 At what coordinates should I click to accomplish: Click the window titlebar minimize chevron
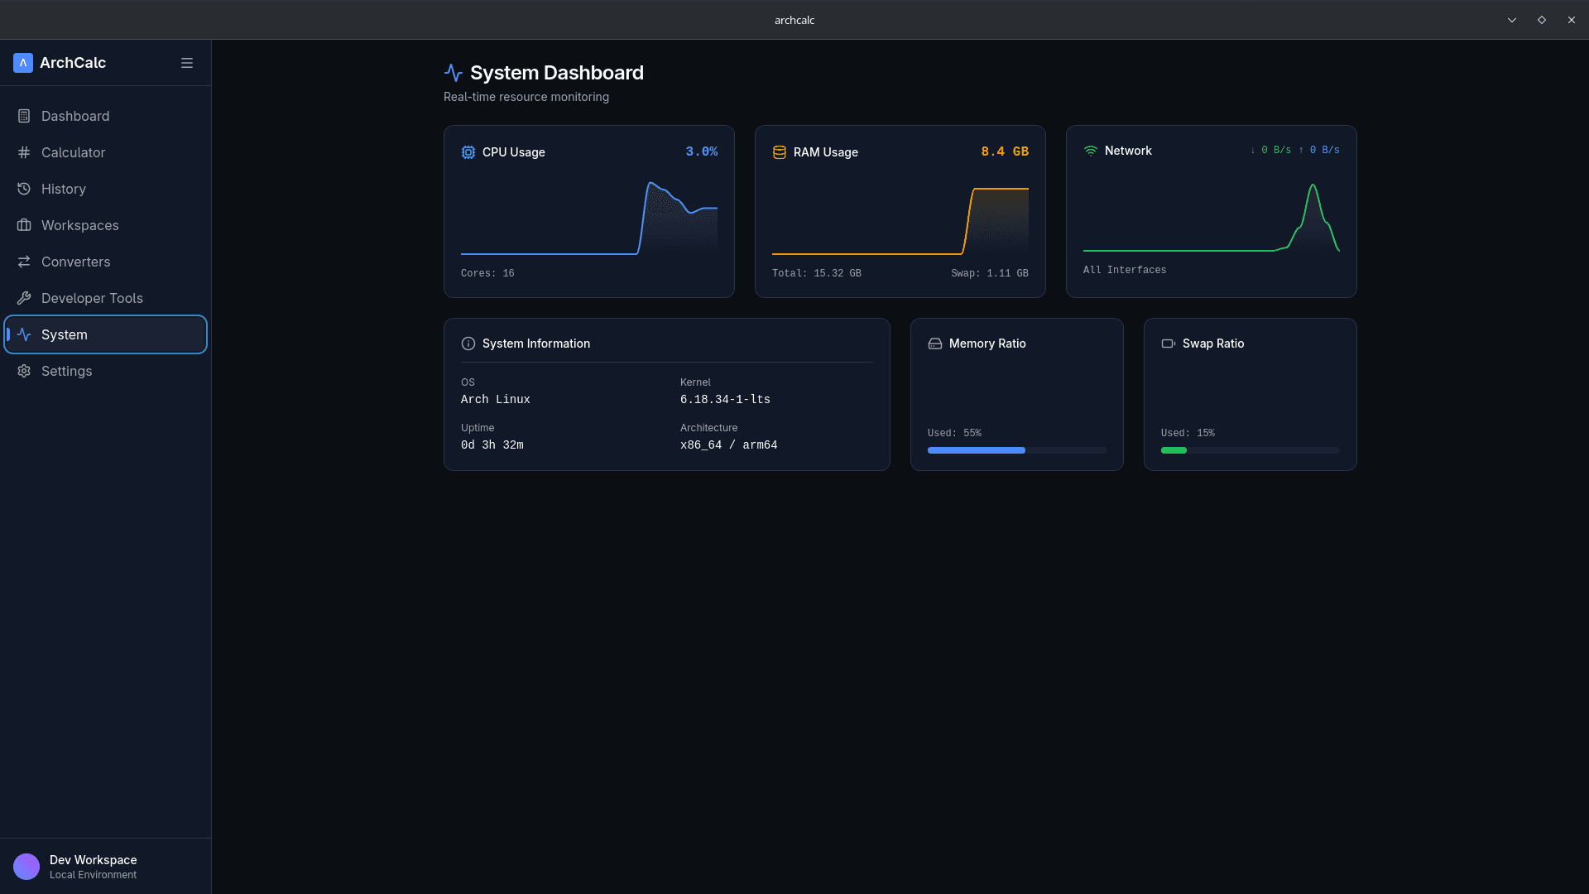1512,20
